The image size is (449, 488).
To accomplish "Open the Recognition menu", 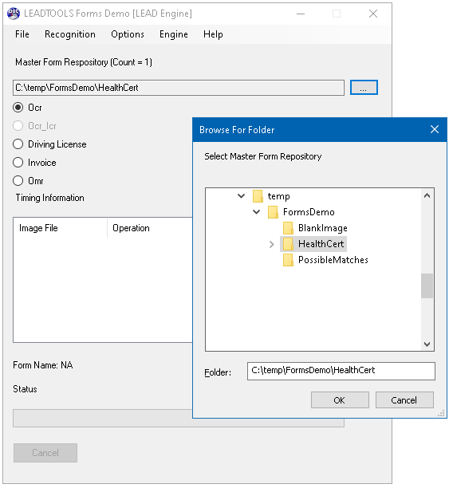I will pos(70,34).
